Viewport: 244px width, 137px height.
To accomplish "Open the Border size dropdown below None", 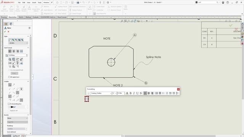I will pos(18,122).
